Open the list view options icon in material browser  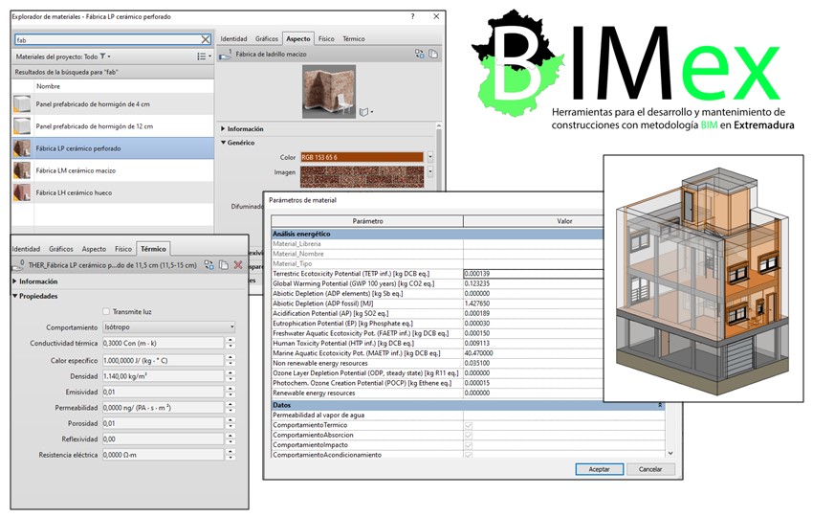pos(204,56)
